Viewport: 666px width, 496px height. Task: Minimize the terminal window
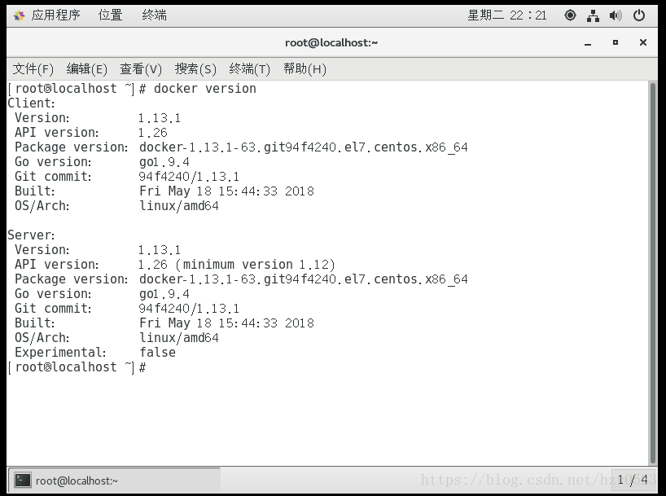tap(588, 43)
